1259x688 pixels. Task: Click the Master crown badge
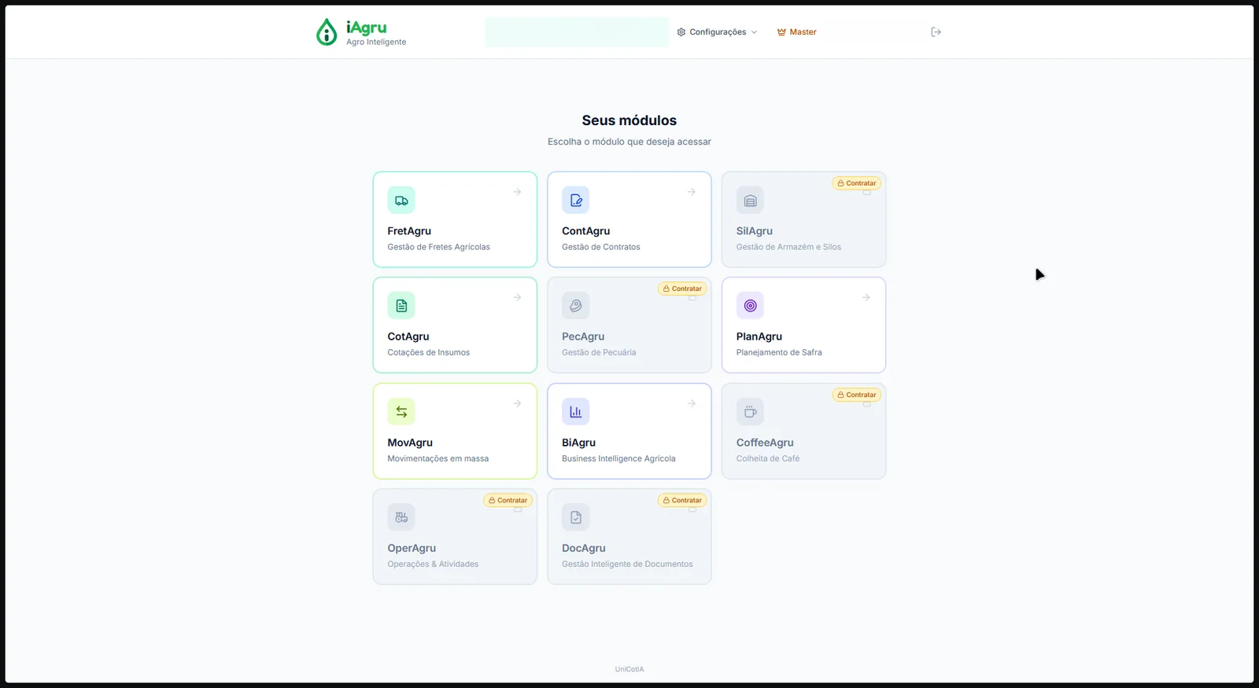point(796,32)
